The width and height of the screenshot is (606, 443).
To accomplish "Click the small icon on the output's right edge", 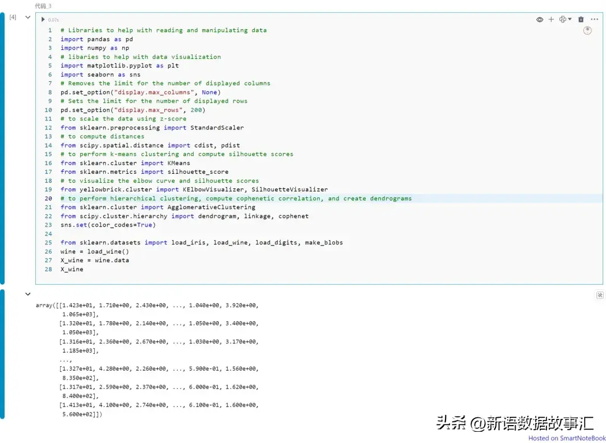I will coord(599,295).
